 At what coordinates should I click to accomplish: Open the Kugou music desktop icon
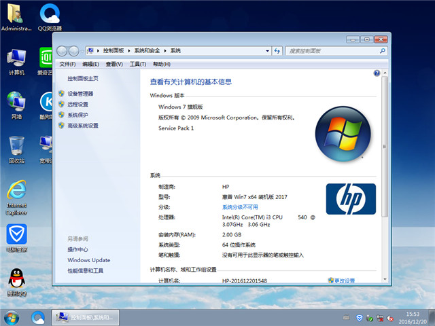coord(46,105)
